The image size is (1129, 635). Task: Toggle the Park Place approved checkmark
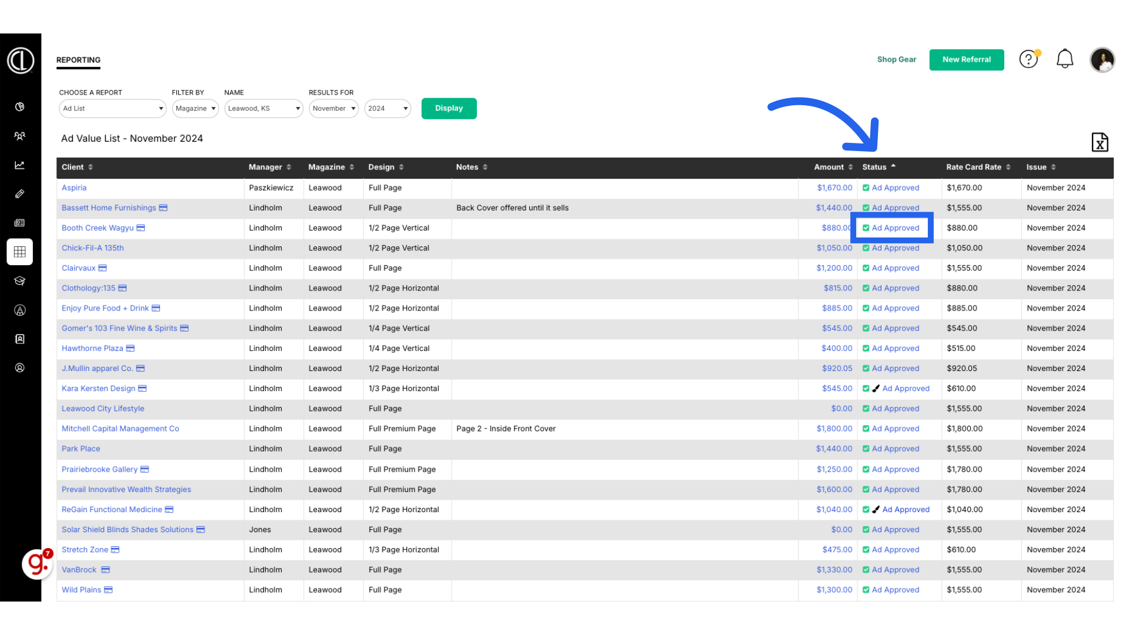coord(866,449)
